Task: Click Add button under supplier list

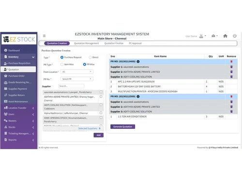Action: coord(99,135)
